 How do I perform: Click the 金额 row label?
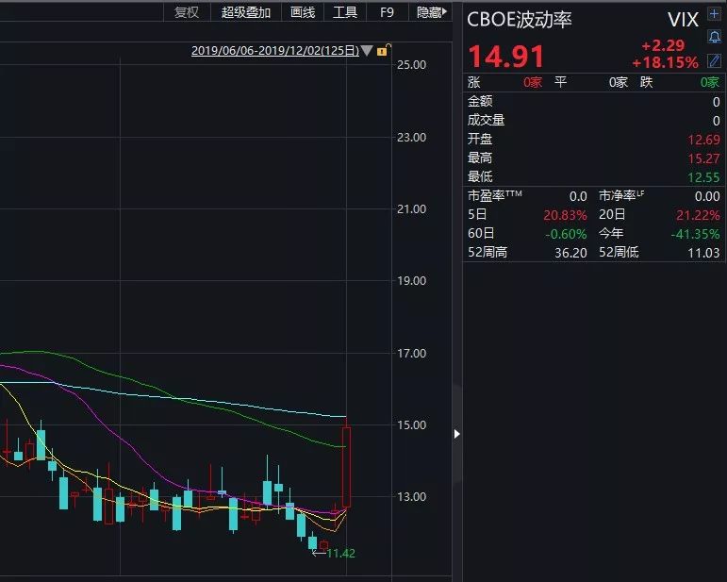click(480, 101)
